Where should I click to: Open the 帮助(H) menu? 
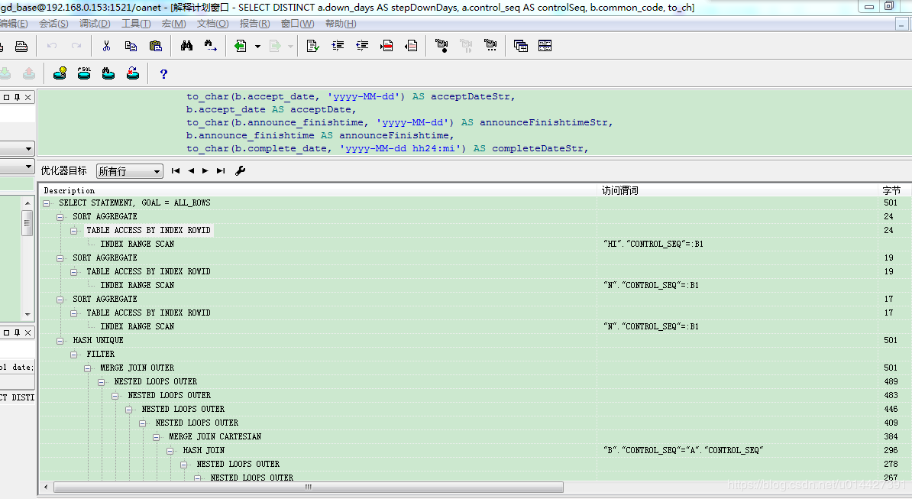[x=341, y=24]
